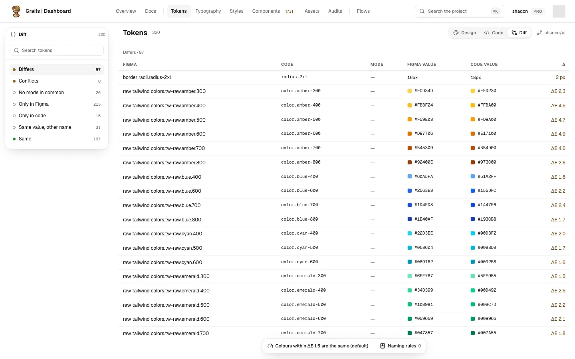Select the Same value, other name filter
This screenshot has height=359, width=575.
click(57, 127)
